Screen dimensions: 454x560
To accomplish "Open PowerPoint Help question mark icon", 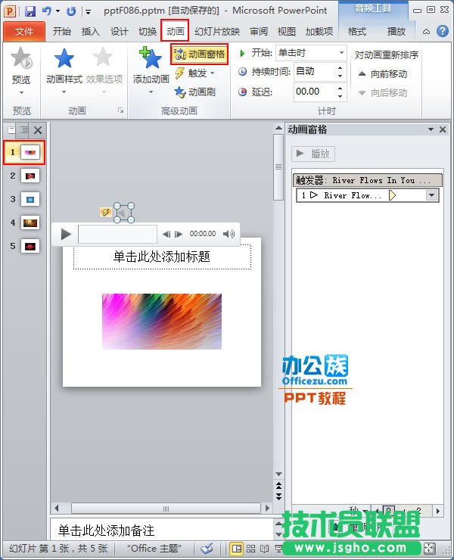I will click(x=442, y=31).
